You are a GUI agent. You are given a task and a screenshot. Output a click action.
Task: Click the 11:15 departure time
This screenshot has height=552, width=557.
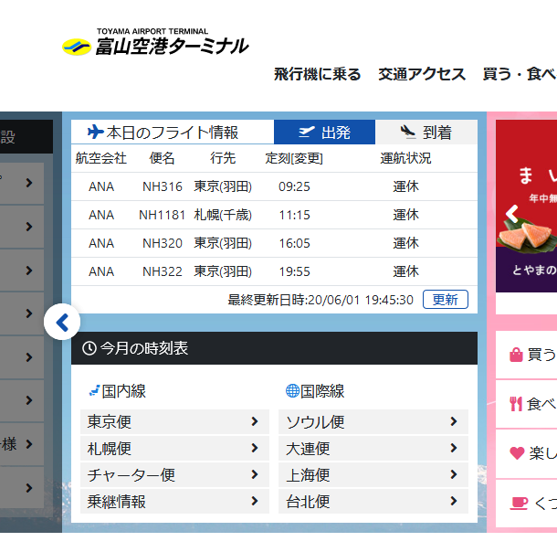[x=294, y=215]
